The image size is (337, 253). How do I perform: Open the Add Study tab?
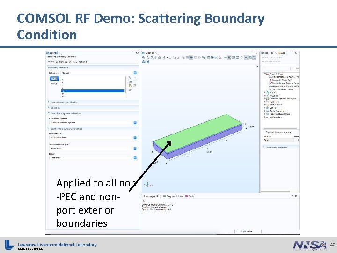(282, 53)
